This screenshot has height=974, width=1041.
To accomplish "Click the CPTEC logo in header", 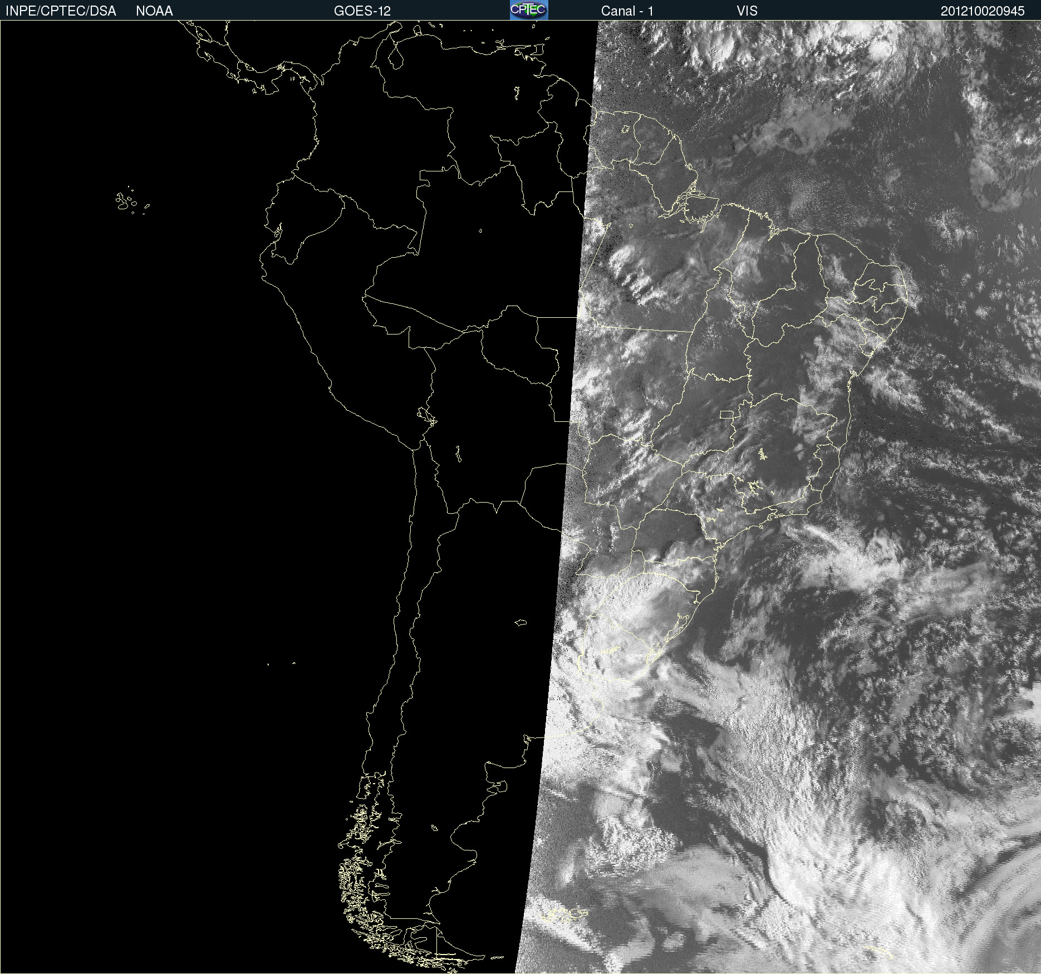I will [x=529, y=10].
